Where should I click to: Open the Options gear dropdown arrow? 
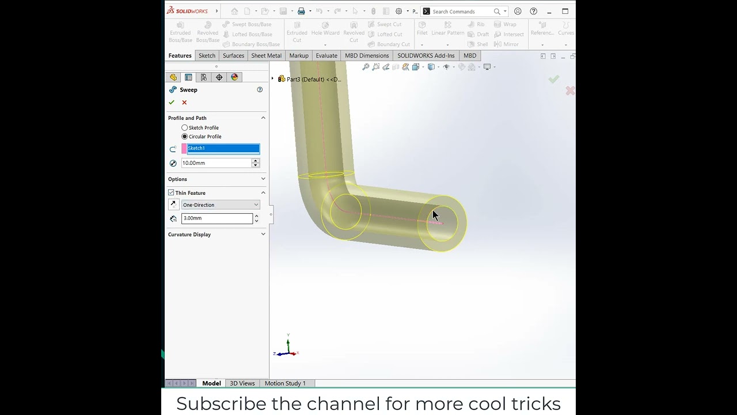(408, 12)
